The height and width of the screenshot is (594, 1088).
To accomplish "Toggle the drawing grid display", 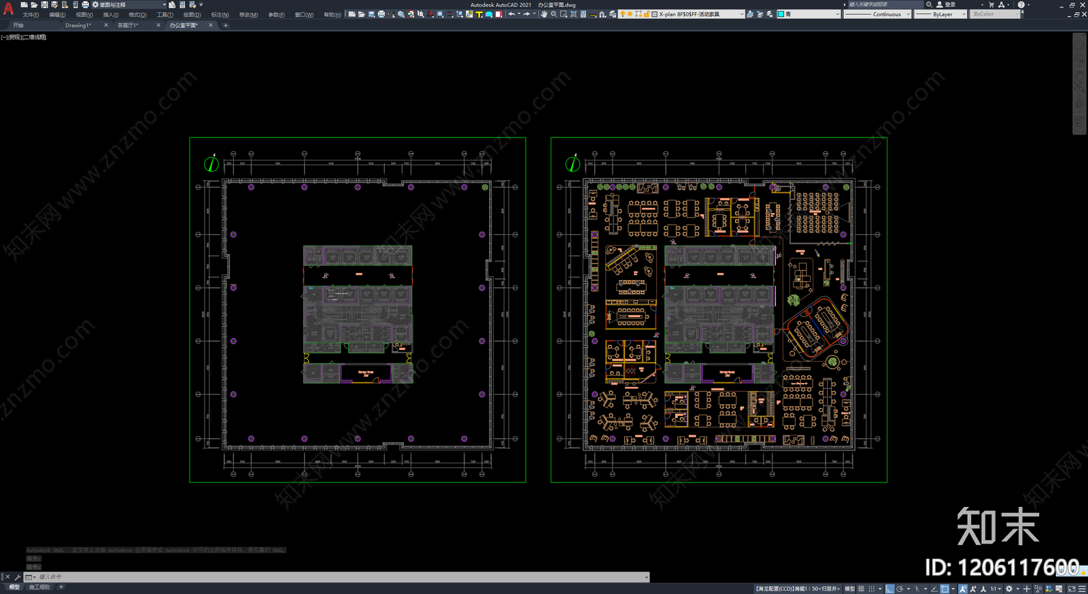I will point(861,589).
